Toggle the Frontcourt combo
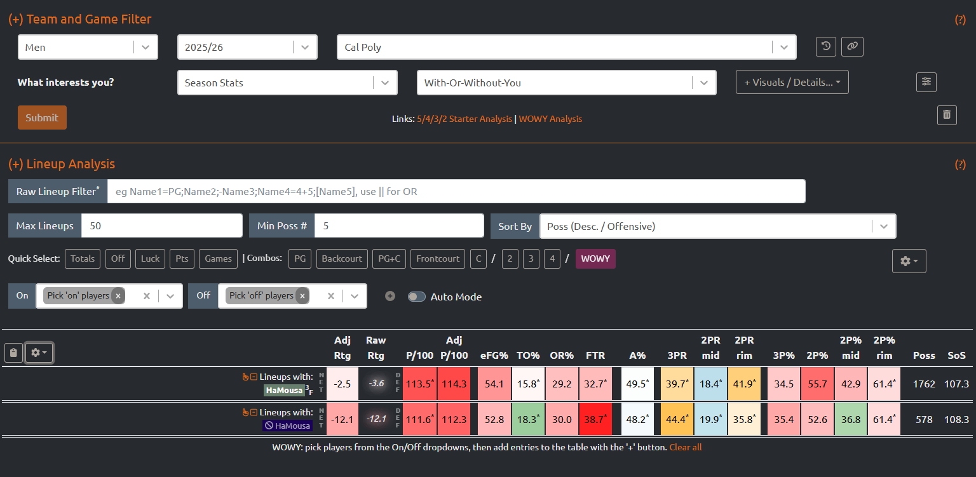Screen dimensions: 976x477 438,259
